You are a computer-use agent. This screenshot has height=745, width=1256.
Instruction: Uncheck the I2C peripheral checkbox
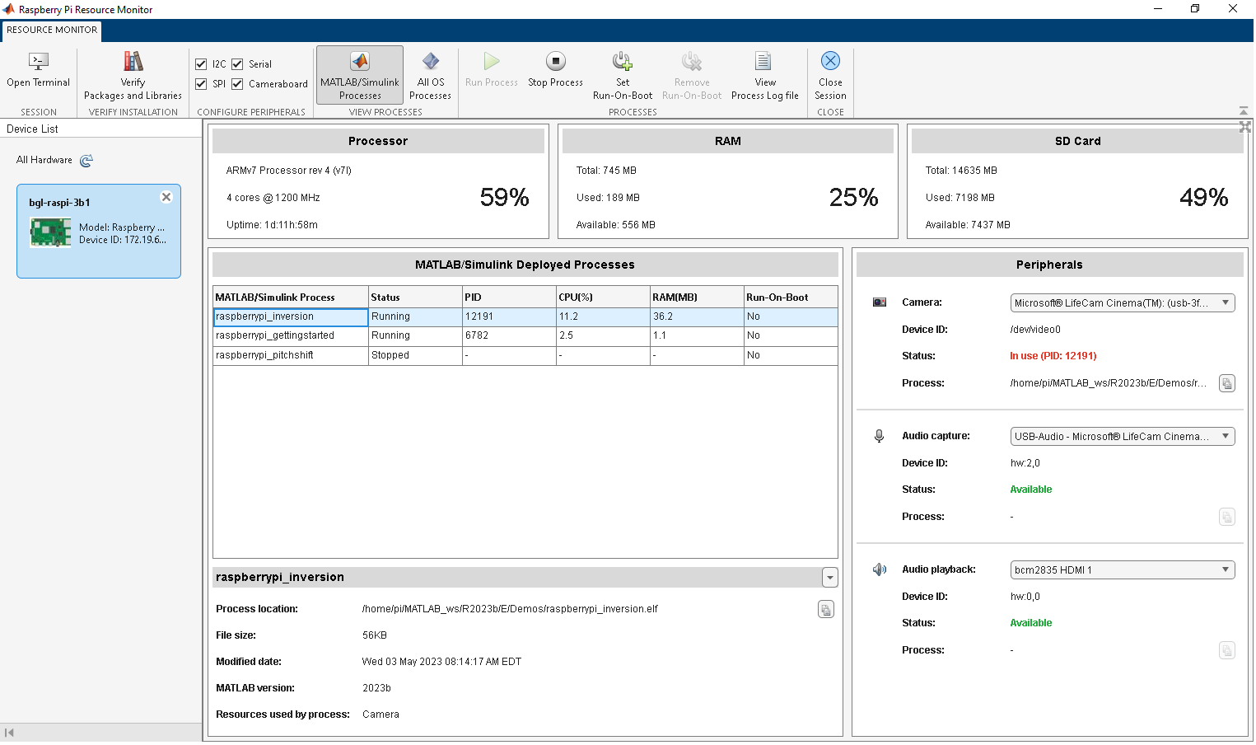click(x=201, y=64)
